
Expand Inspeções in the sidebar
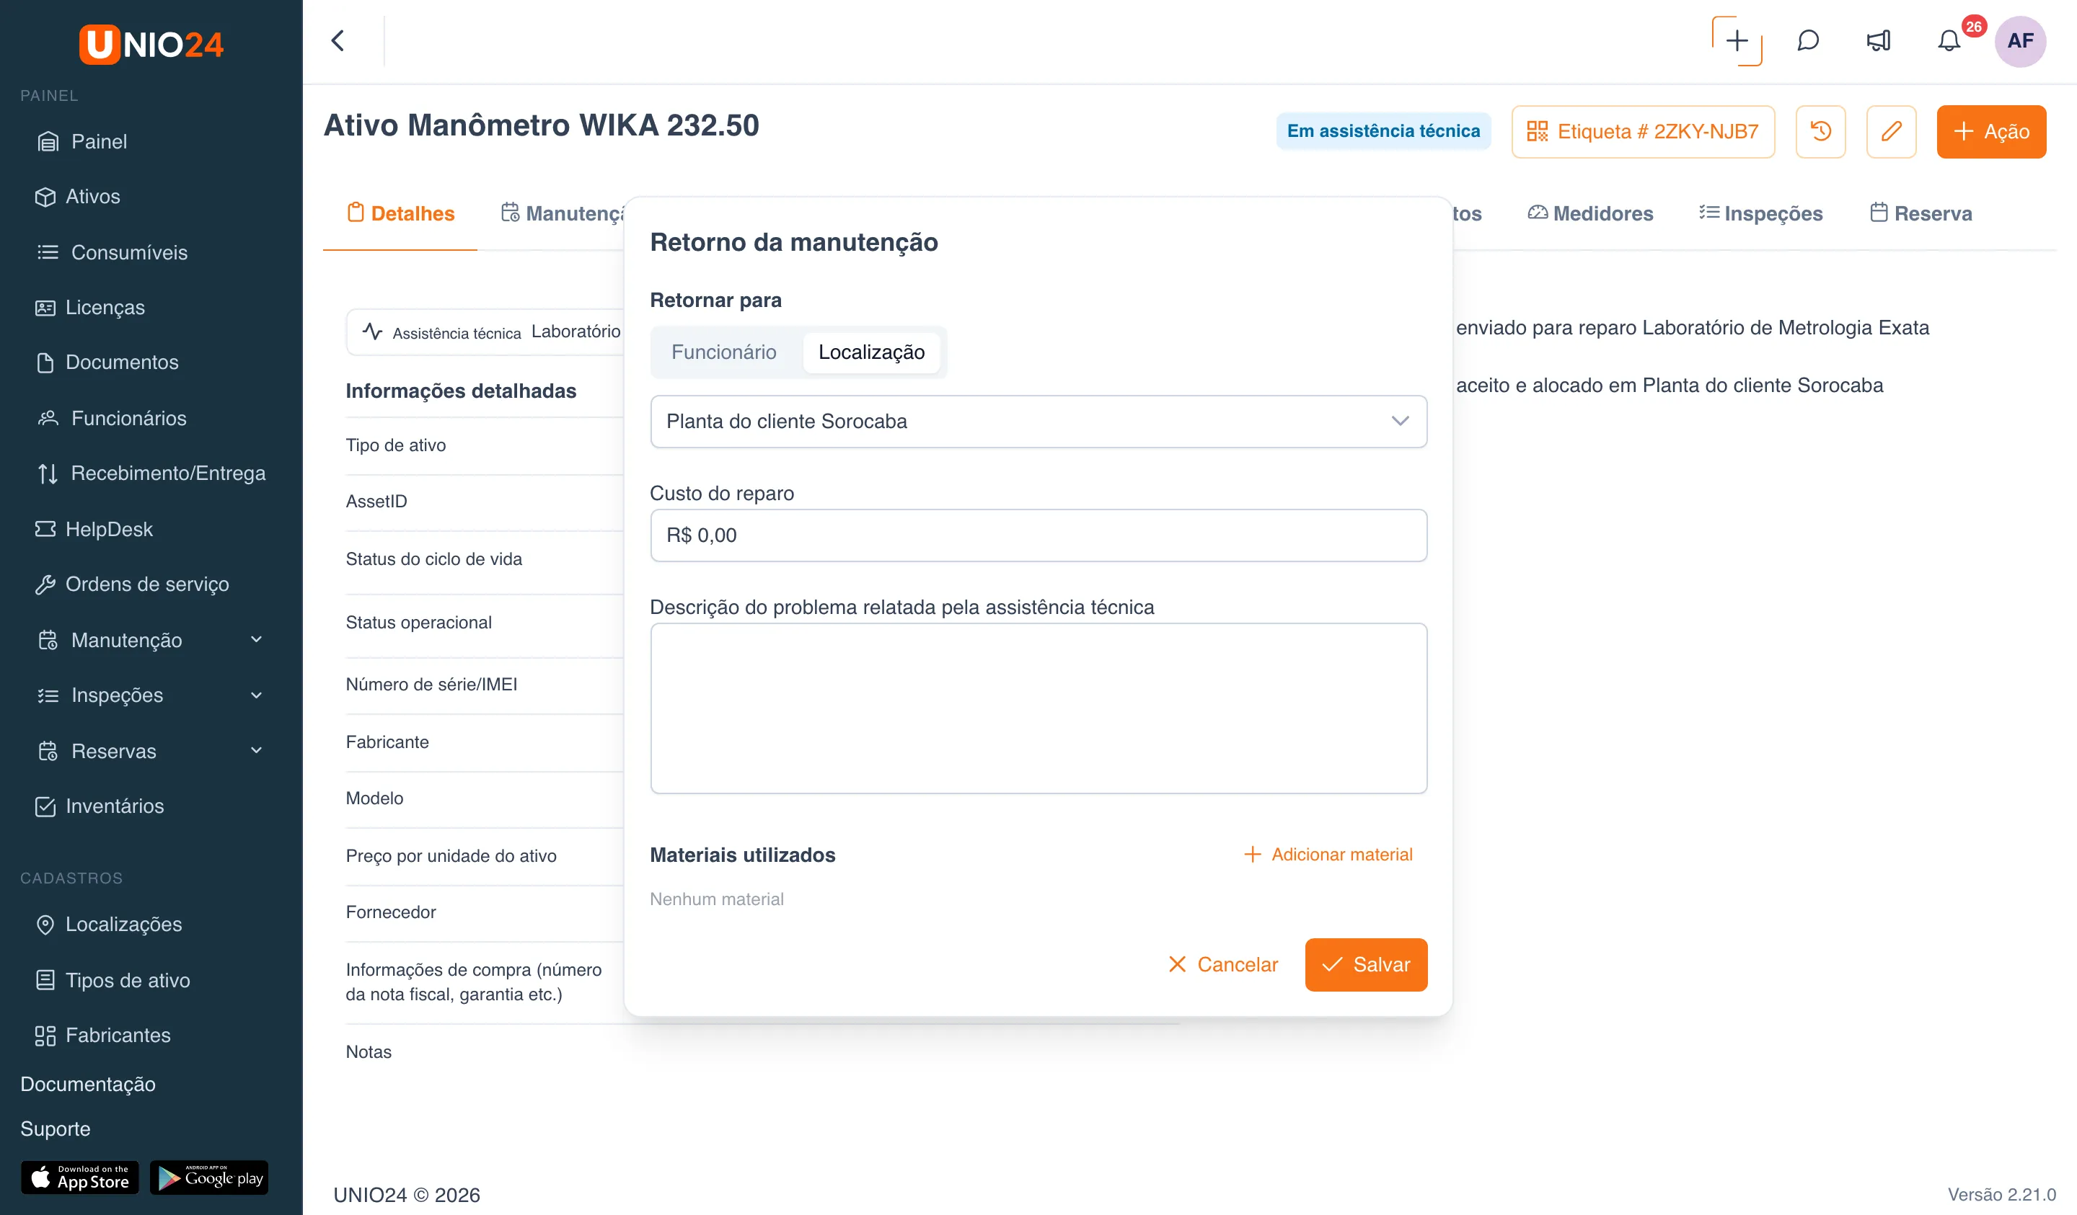151,695
